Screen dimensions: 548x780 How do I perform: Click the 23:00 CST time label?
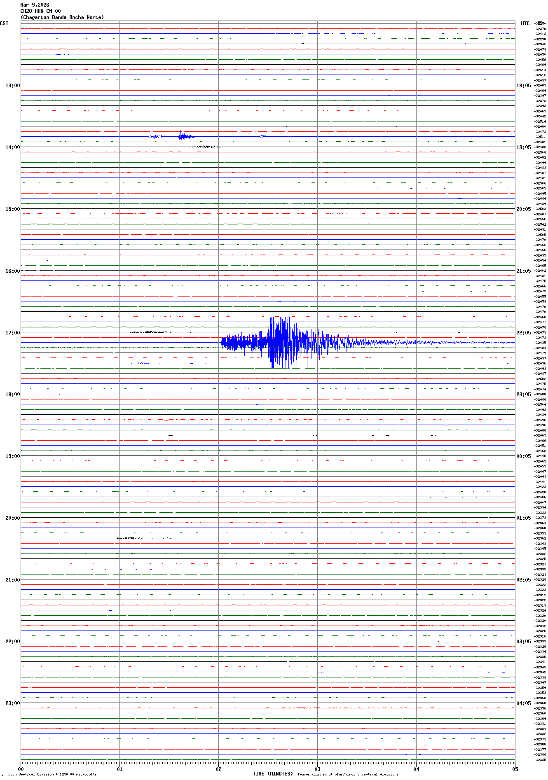12,703
